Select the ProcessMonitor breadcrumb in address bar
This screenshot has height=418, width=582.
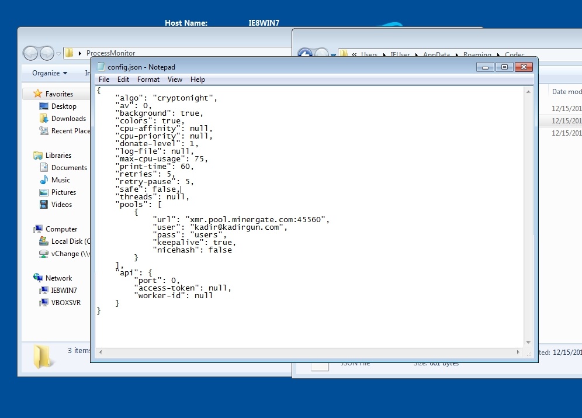tap(110, 53)
